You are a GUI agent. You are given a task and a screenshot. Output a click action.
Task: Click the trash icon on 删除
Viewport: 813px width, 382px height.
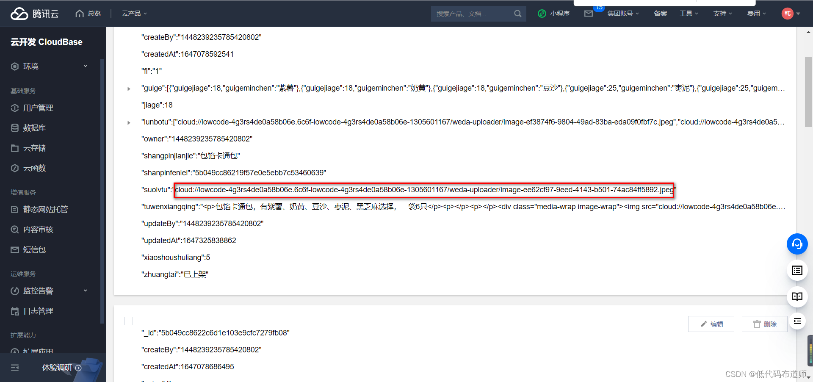click(x=757, y=324)
